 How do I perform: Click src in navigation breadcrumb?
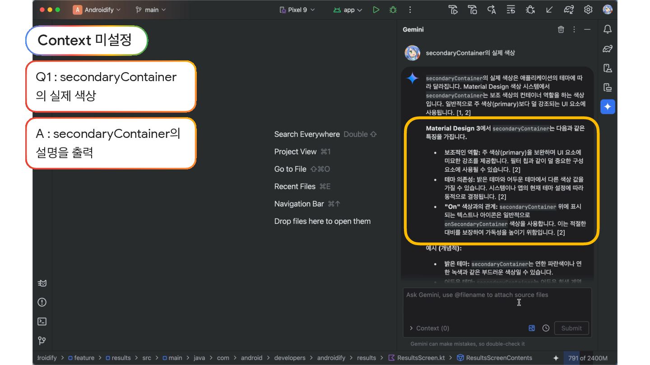pos(147,358)
